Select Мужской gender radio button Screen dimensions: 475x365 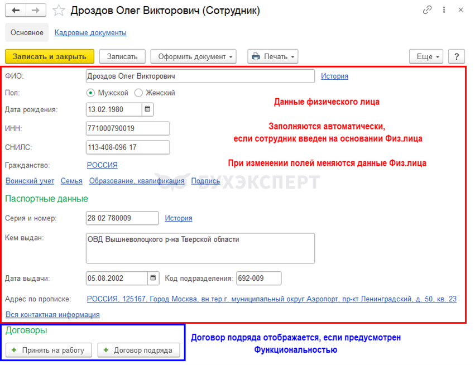tap(90, 93)
